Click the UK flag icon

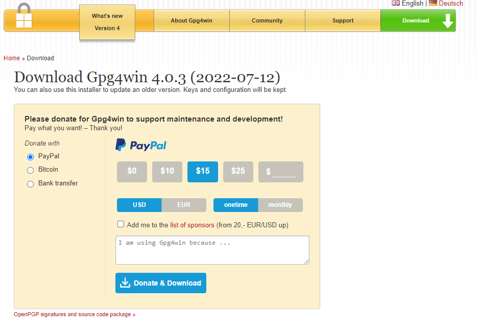(x=396, y=3)
